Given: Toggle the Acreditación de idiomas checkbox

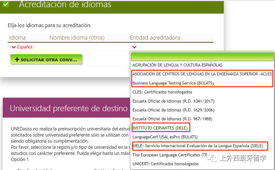Looking at the screenshot, I should point(6,4).
